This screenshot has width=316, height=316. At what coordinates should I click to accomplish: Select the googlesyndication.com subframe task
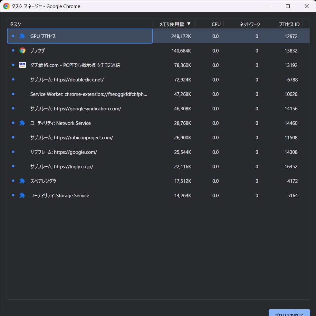pyautogui.click(x=158, y=109)
